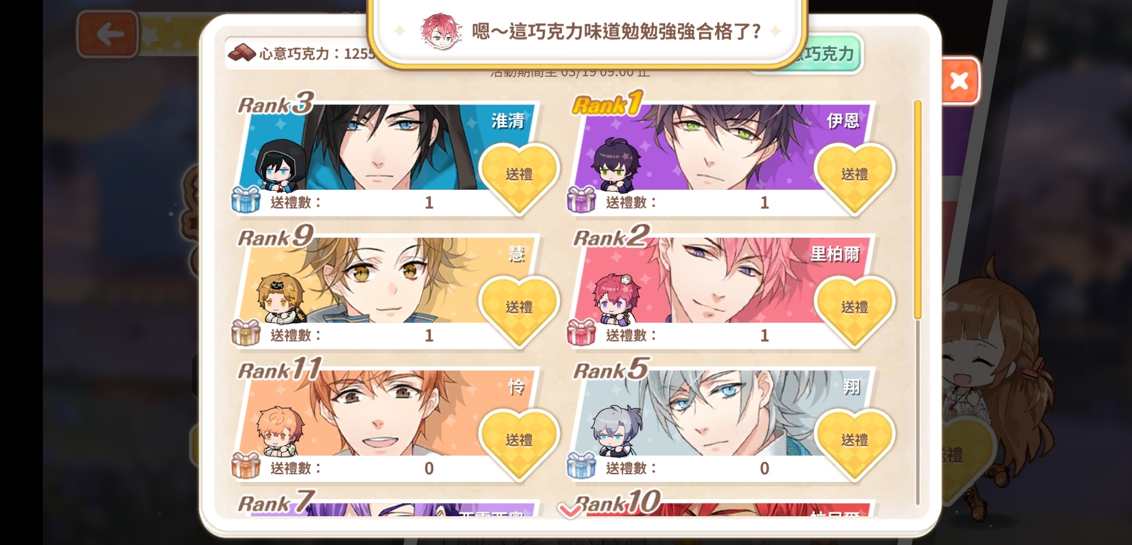This screenshot has width=1132, height=545.
Task: Tap the purple gift box icon under 伊恩
Action: 581,199
